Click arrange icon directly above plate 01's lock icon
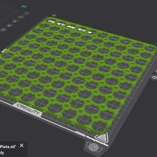 click(15, 21)
